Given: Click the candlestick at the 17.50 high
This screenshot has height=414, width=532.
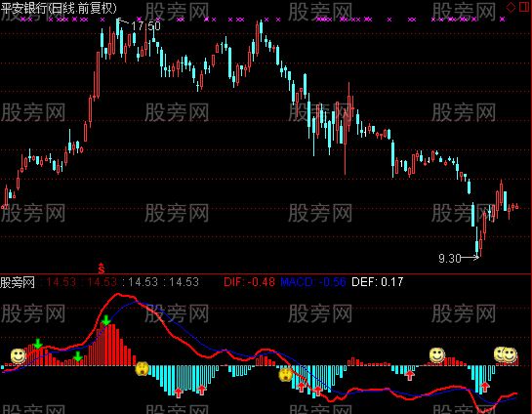Looking at the screenshot, I should point(118,28).
